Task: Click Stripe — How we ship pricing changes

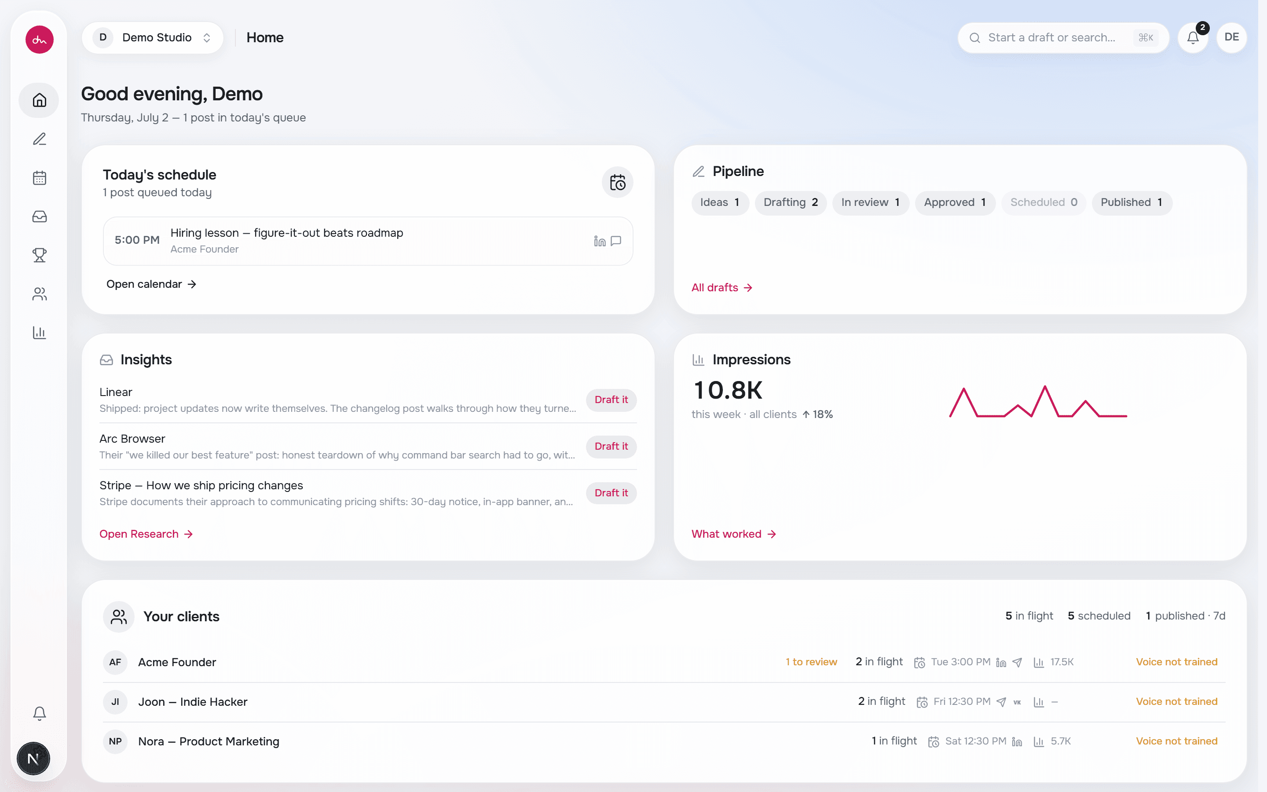Action: (x=201, y=486)
